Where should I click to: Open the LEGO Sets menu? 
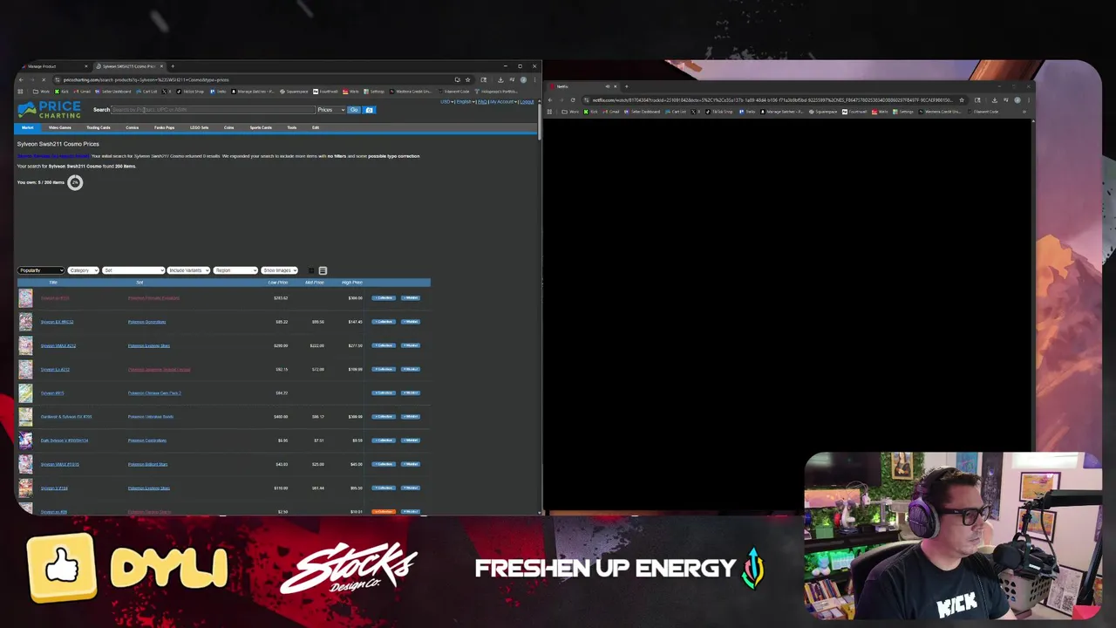coord(199,127)
